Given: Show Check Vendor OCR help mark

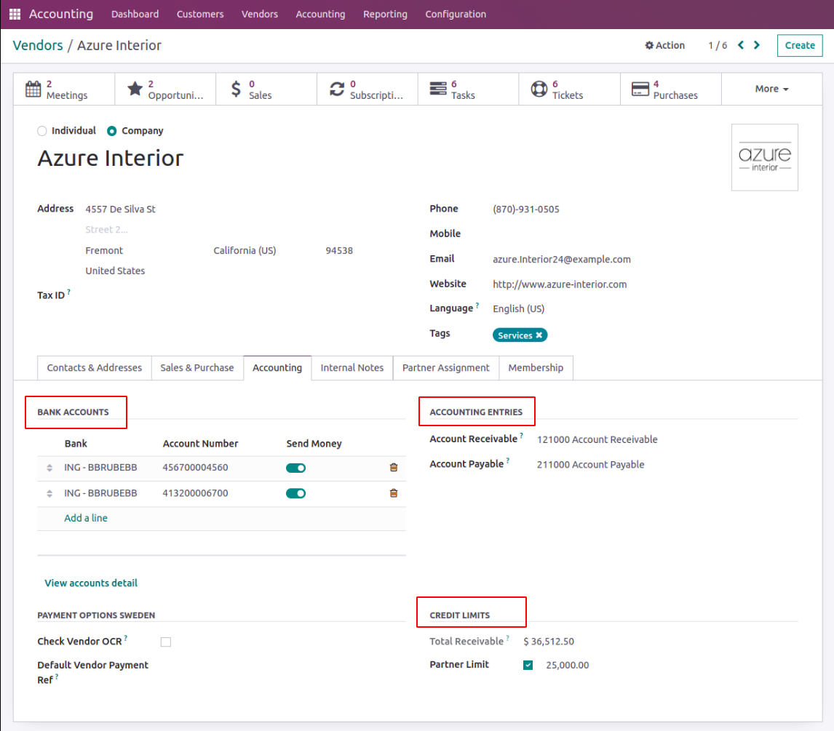Looking at the screenshot, I should pos(125,638).
